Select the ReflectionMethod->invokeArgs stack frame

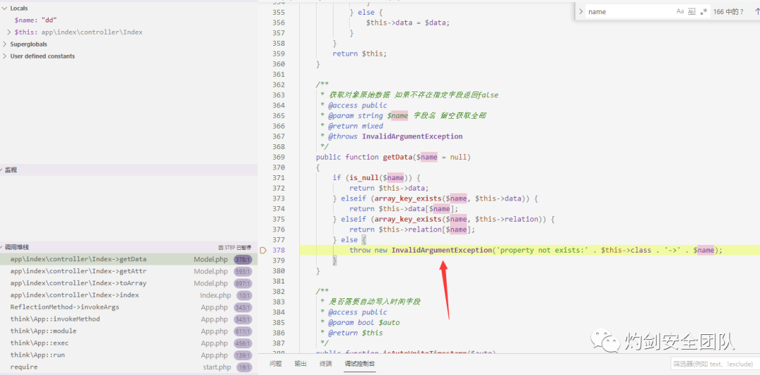(x=129, y=307)
